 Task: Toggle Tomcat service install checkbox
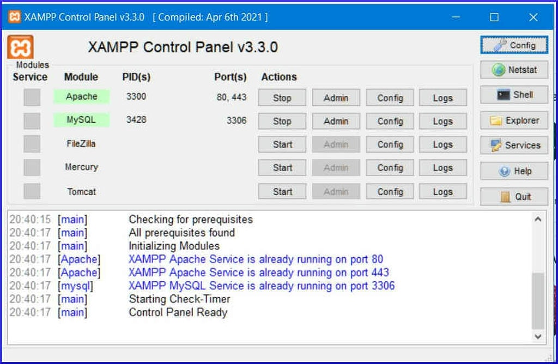32,191
